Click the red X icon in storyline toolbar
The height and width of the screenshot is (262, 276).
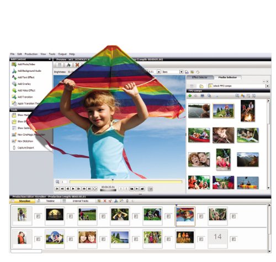(x=105, y=201)
